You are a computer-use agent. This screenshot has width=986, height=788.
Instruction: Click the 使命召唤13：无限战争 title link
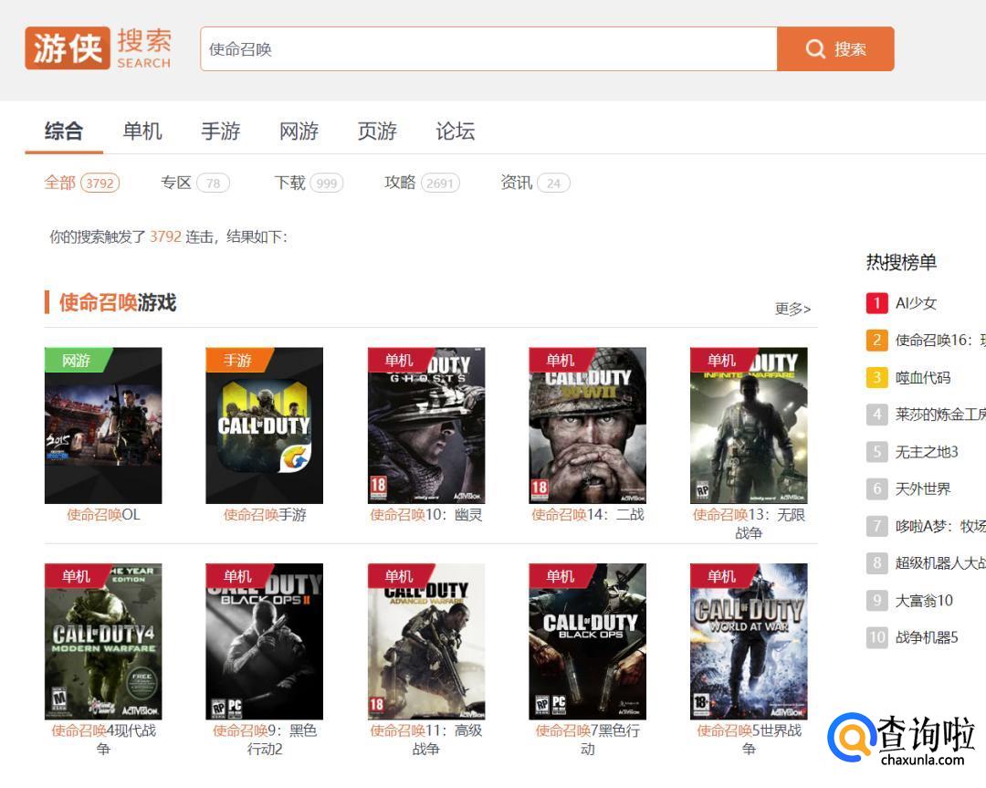tap(749, 523)
